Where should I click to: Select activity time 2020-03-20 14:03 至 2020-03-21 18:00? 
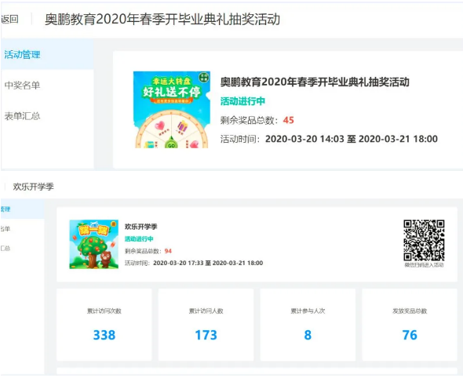(x=352, y=139)
